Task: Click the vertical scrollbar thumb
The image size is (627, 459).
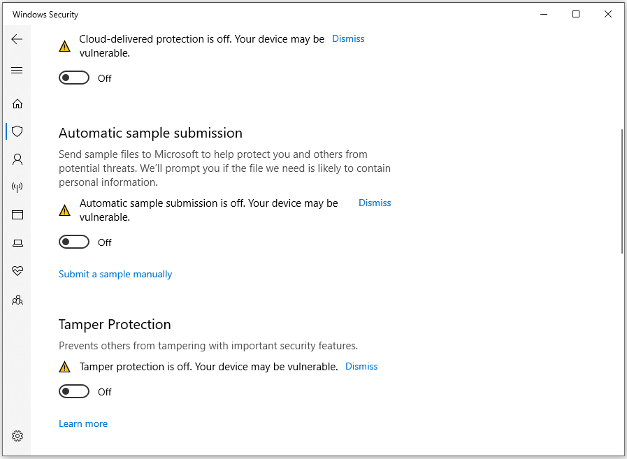Action: (x=621, y=191)
